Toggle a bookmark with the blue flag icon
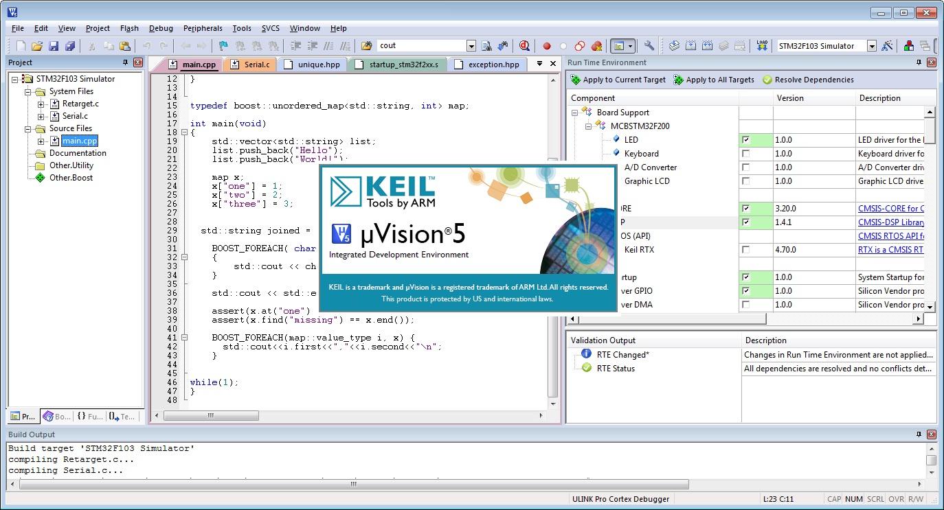 (223, 46)
